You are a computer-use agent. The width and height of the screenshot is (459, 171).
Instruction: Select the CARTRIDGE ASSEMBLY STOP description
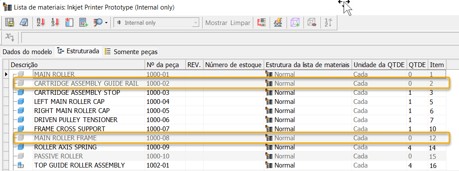(77, 93)
